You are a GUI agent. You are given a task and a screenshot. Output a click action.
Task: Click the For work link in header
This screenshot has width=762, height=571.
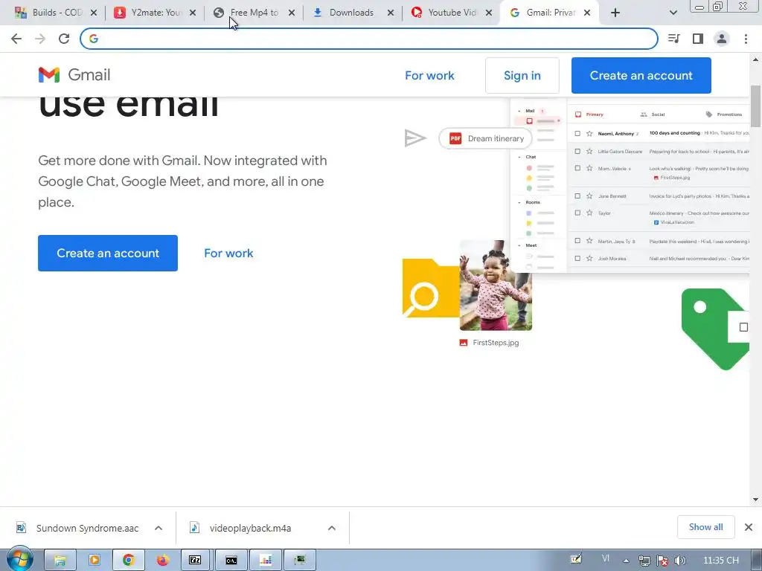pos(429,75)
